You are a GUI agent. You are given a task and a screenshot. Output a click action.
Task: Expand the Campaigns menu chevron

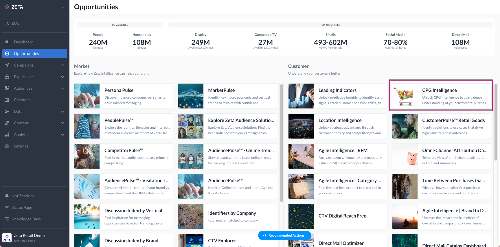point(62,65)
